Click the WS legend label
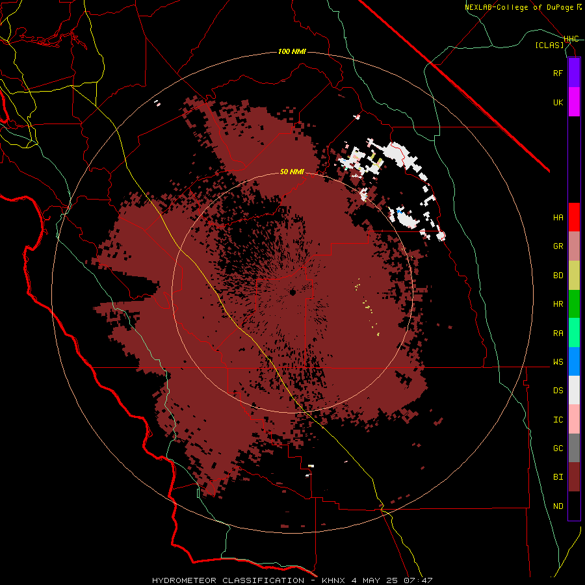The image size is (585, 585). coord(558,362)
